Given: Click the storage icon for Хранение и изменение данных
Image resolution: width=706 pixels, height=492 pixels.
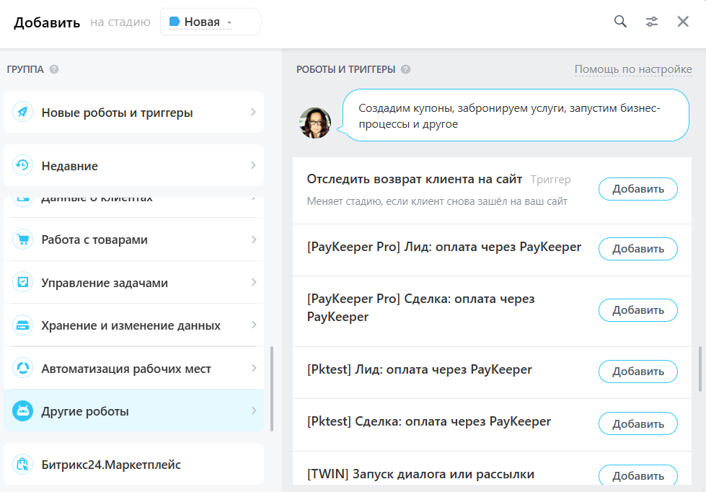Looking at the screenshot, I should (23, 325).
